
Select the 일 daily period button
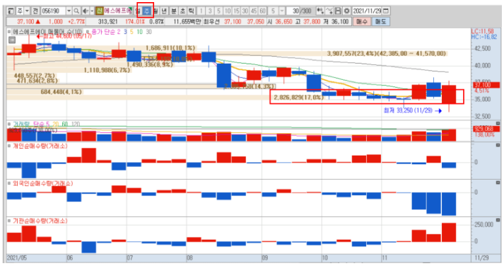138,11
